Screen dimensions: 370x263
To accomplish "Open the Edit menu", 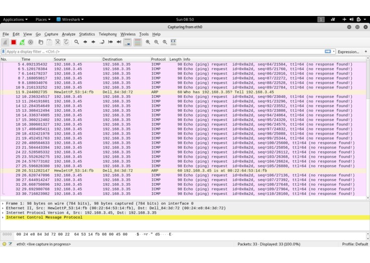I will click(16, 34).
